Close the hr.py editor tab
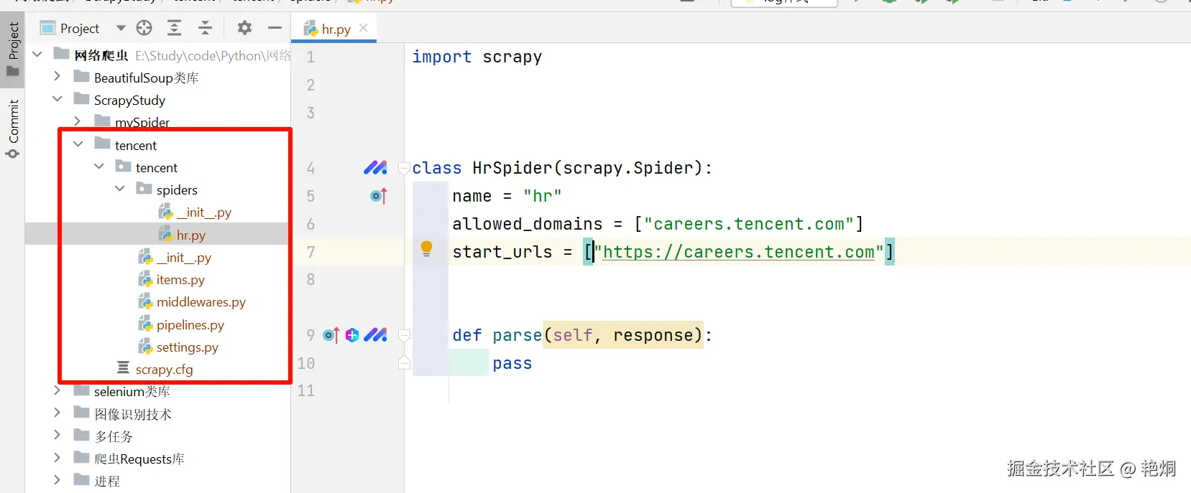Image resolution: width=1191 pixels, height=493 pixels. tap(364, 28)
